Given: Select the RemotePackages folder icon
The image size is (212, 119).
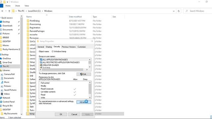Looking at the screenshot, I should (28, 31).
